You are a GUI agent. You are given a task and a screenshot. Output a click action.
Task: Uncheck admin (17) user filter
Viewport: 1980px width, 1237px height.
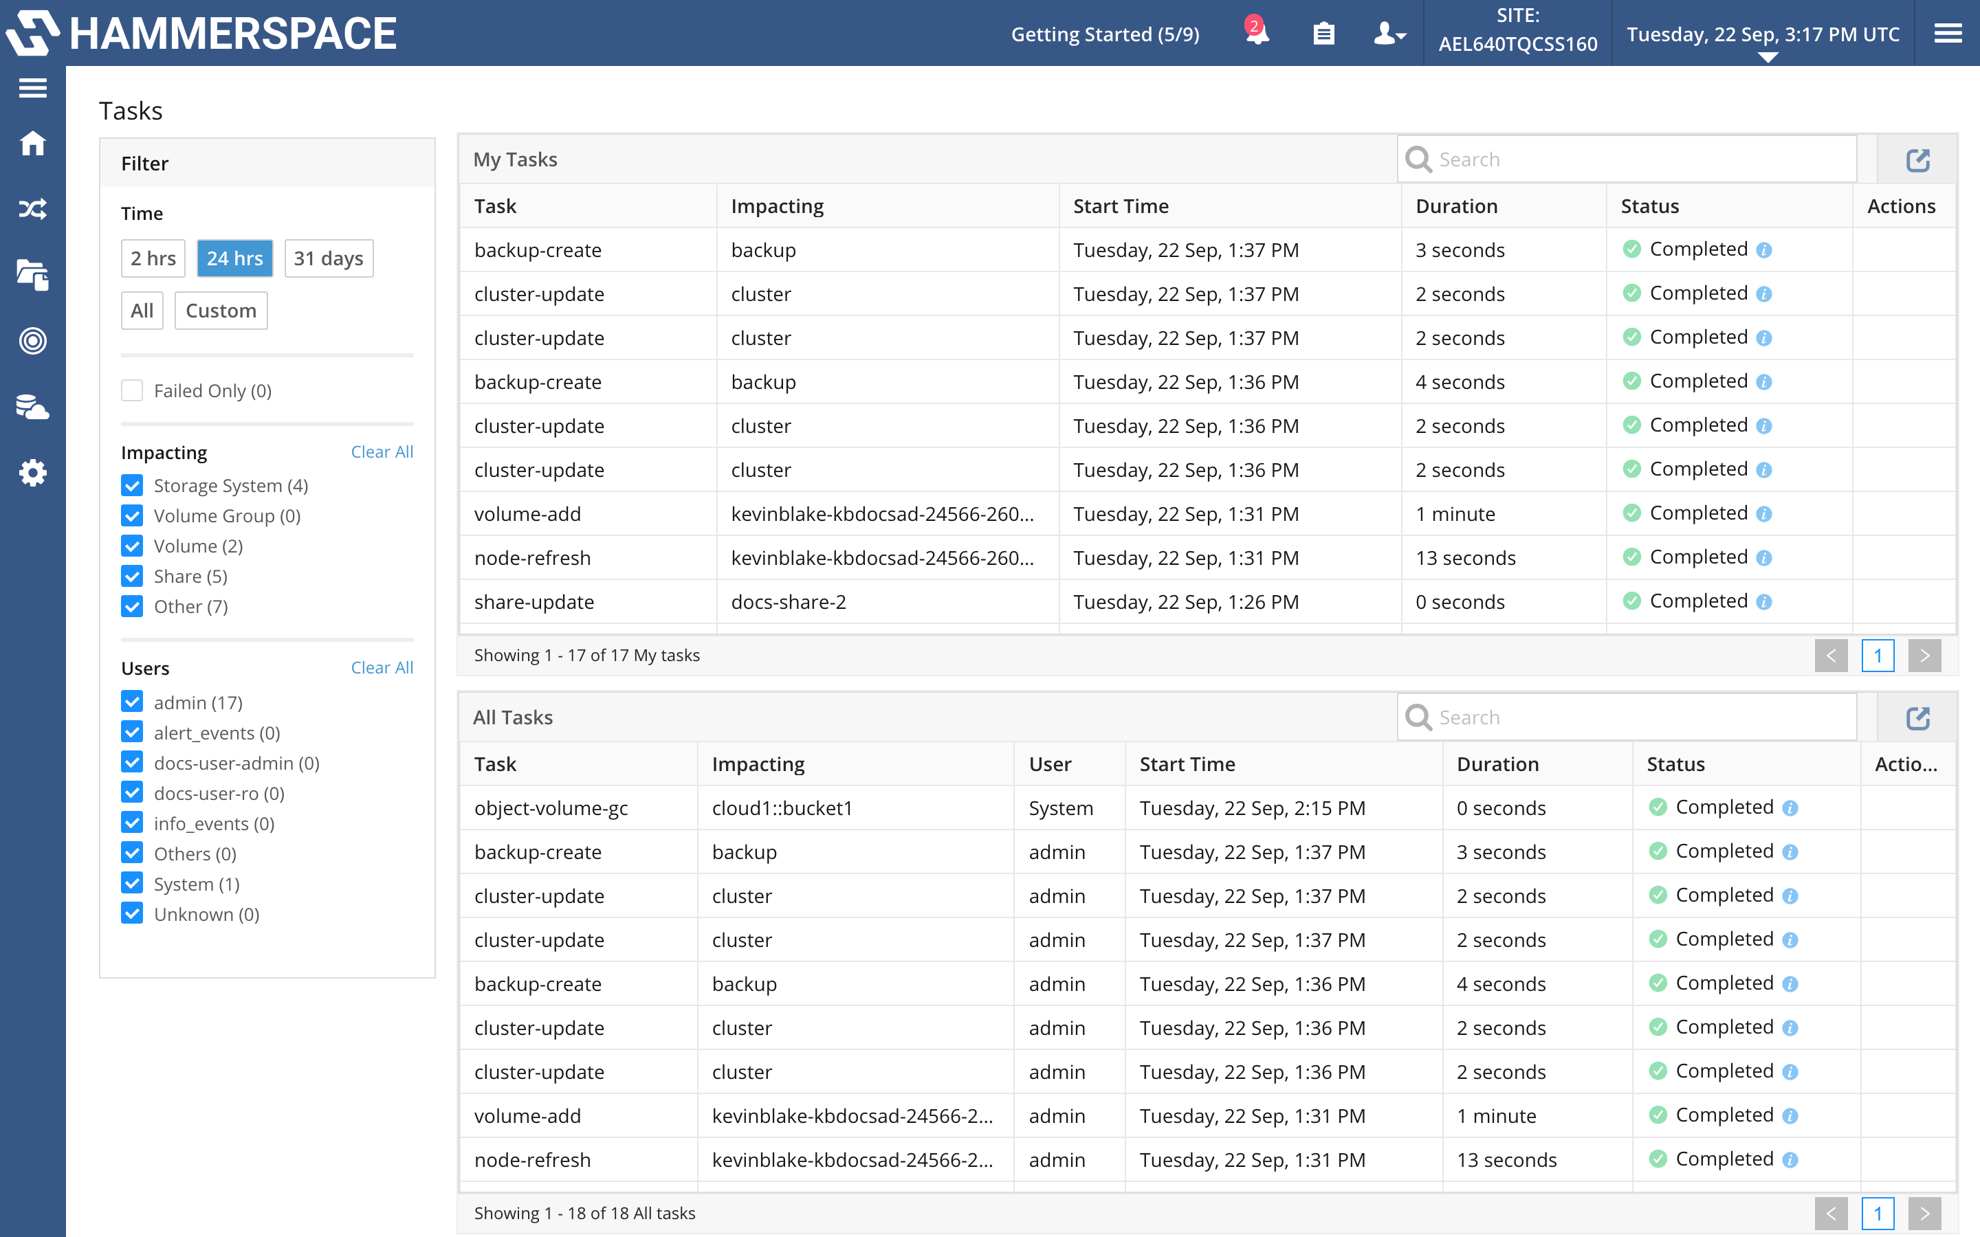(132, 702)
